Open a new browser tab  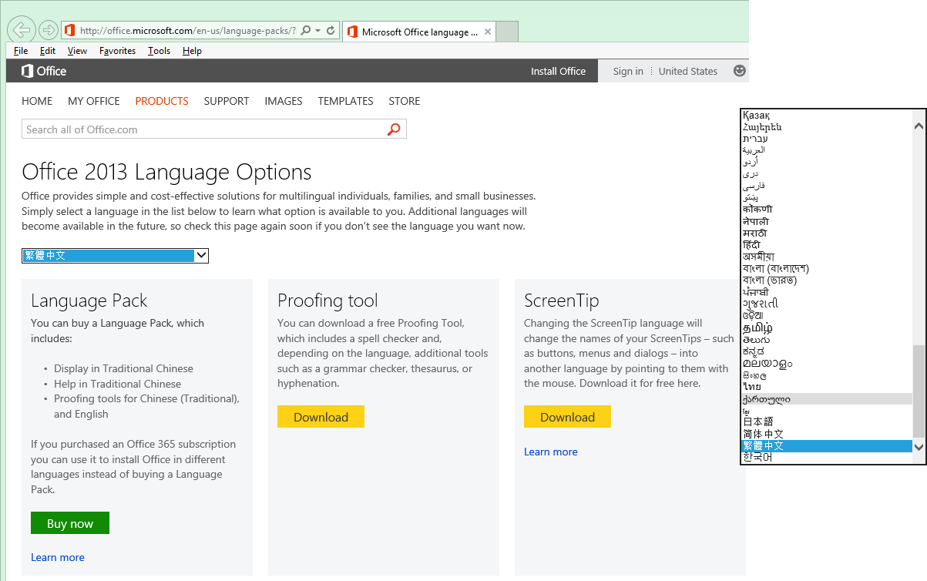point(507,32)
